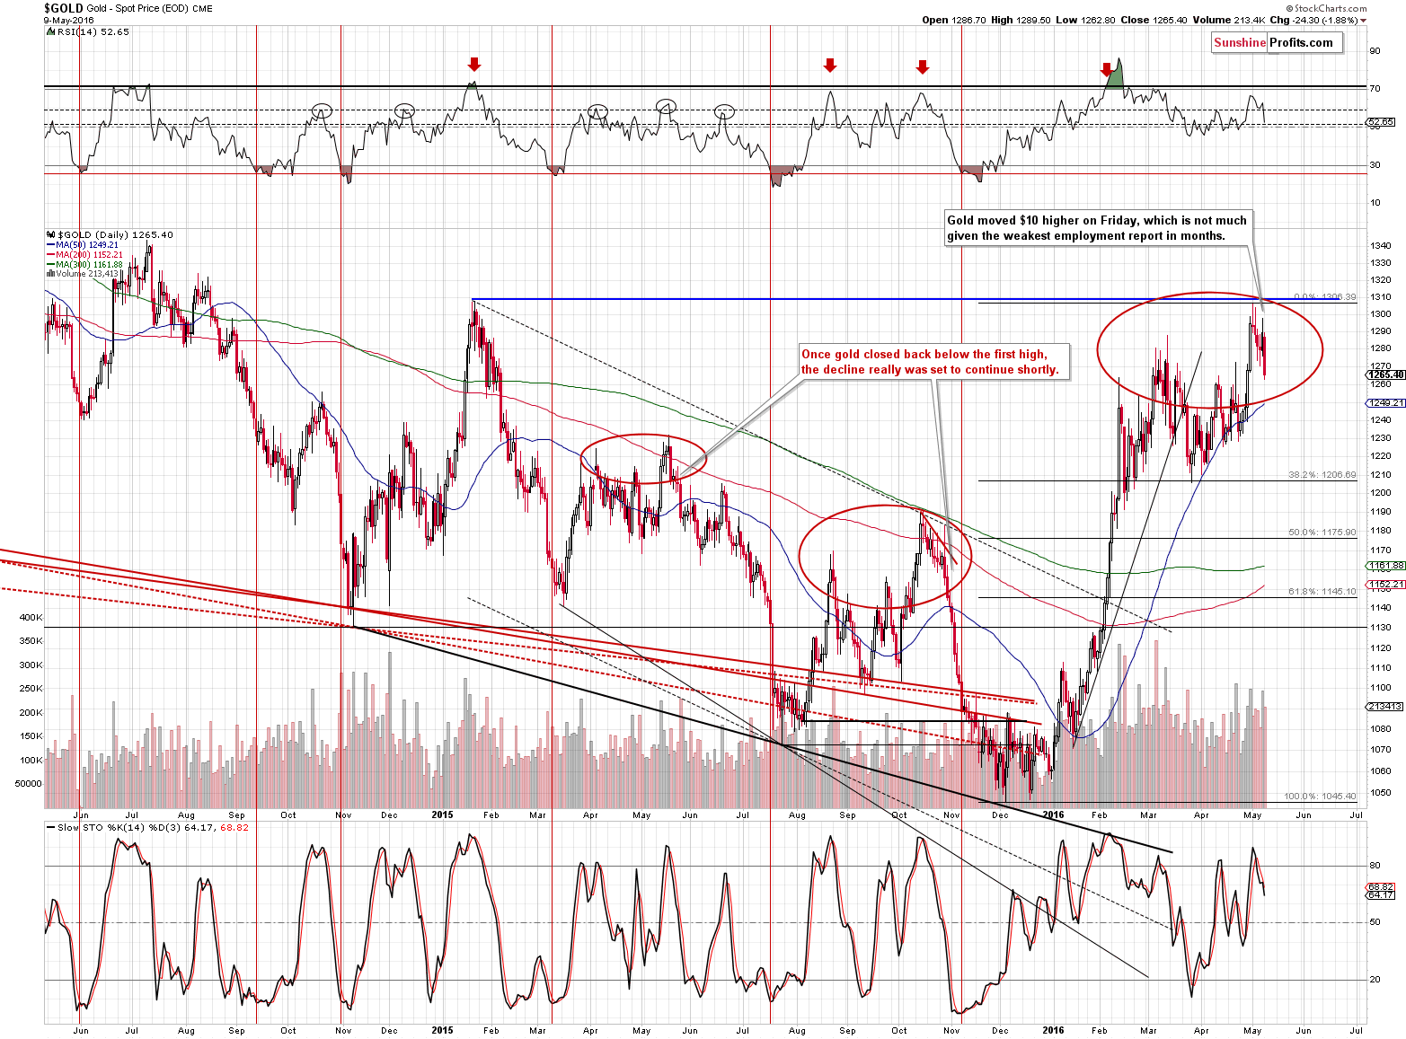Click the 1050 price axis label
This screenshot has height=1039, width=1406.
pos(1380,792)
